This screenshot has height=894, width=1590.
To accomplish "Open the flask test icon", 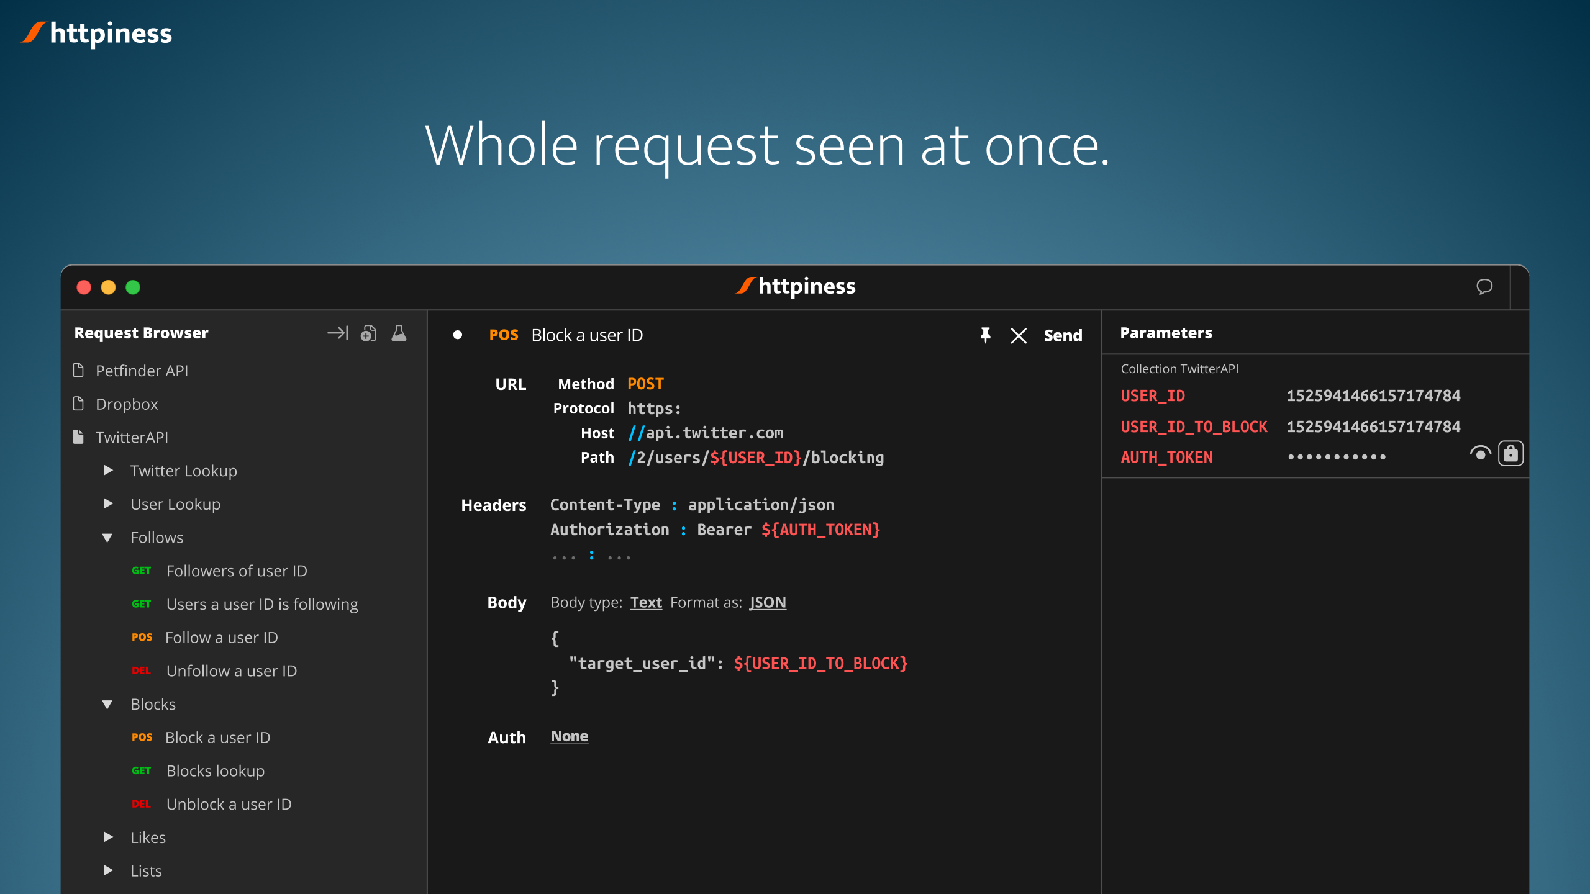I will click(x=399, y=333).
